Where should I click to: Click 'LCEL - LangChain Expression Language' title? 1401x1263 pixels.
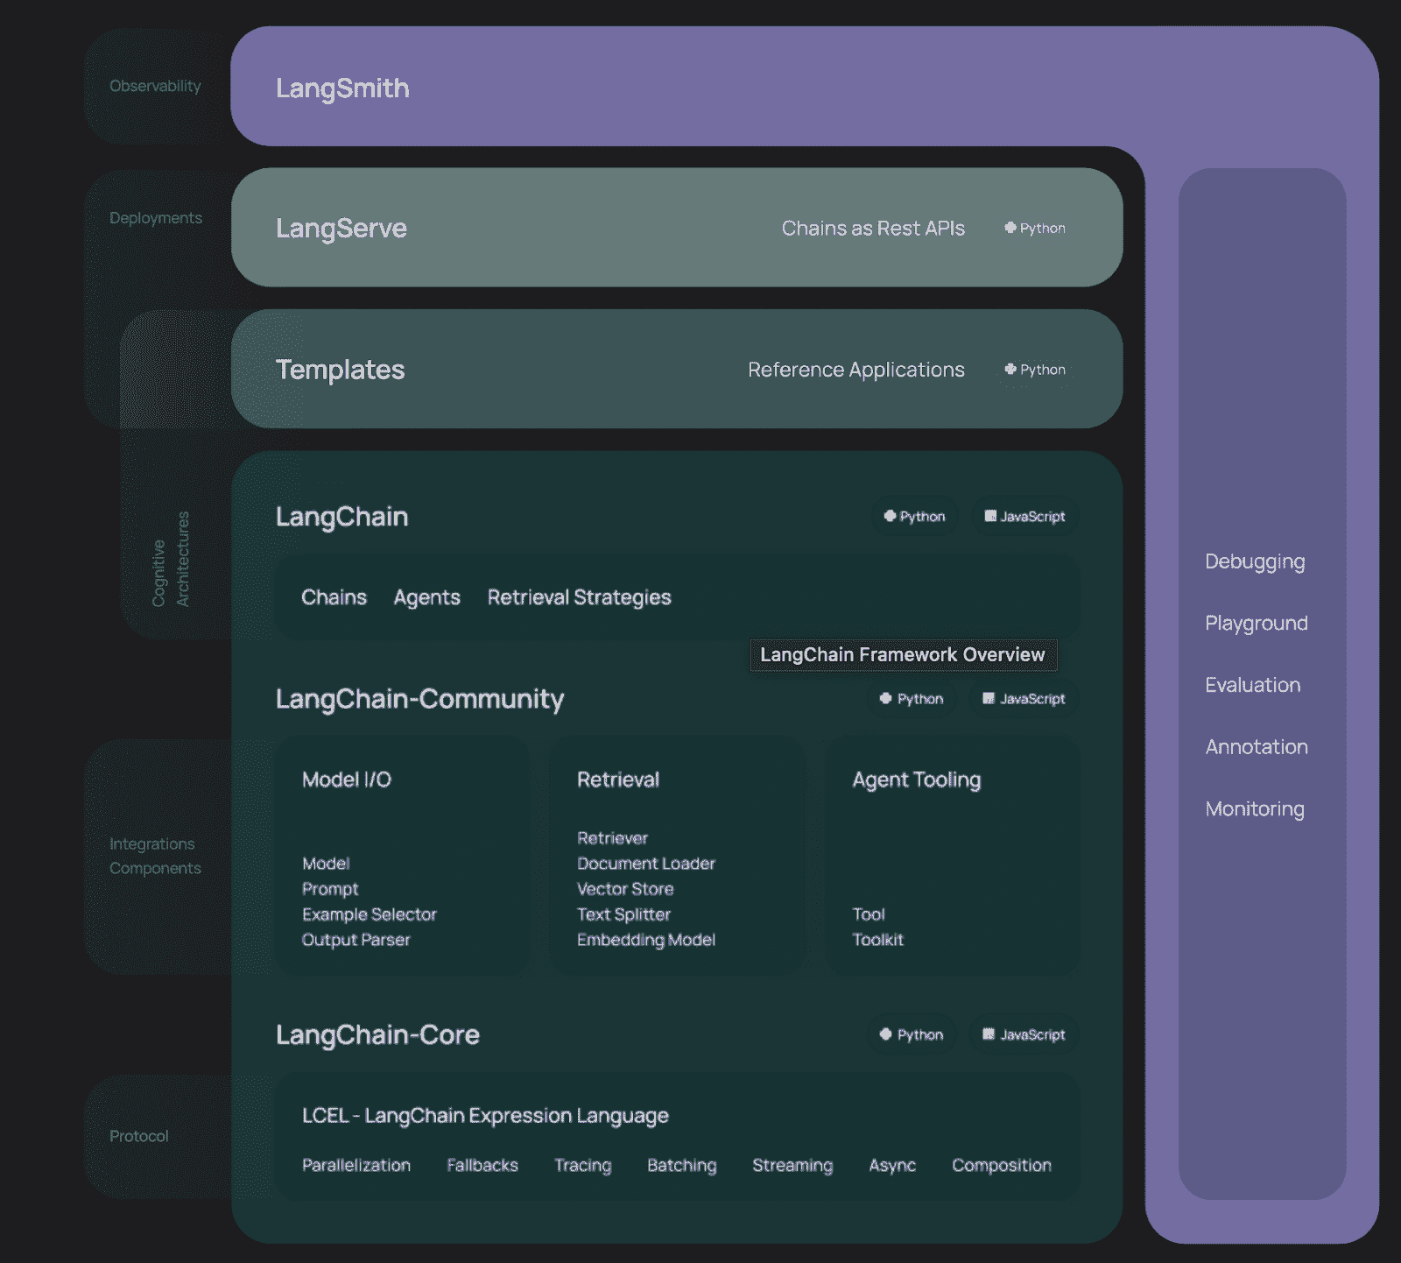pos(485,1116)
